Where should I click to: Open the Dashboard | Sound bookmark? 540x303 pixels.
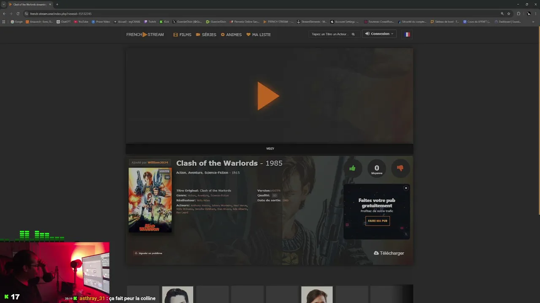[508, 22]
